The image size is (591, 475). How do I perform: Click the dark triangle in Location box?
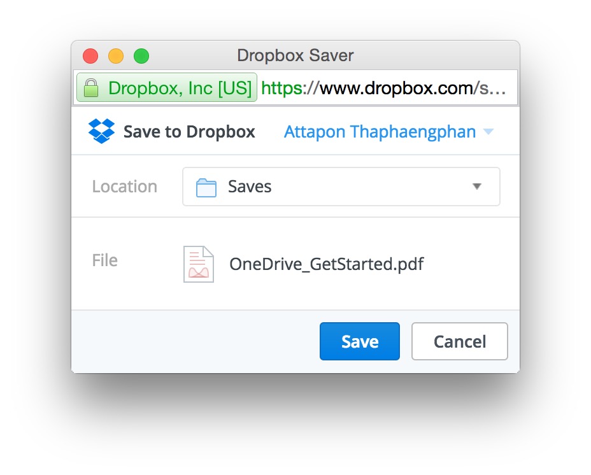tap(477, 187)
